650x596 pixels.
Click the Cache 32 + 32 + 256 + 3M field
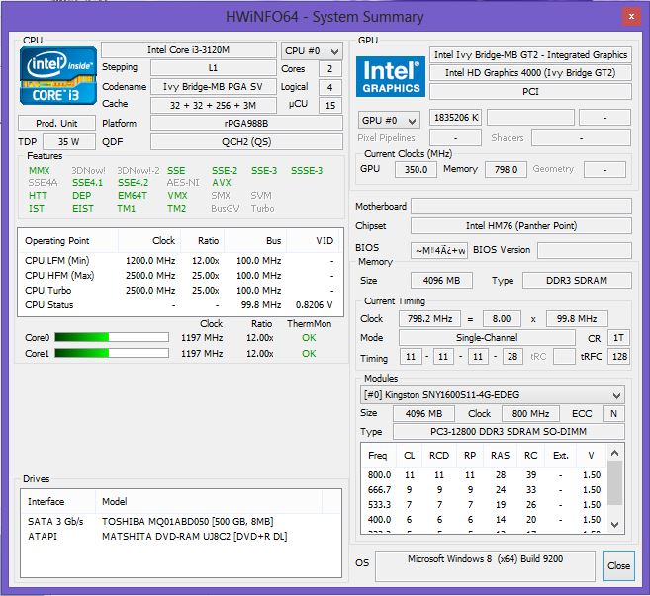(213, 105)
